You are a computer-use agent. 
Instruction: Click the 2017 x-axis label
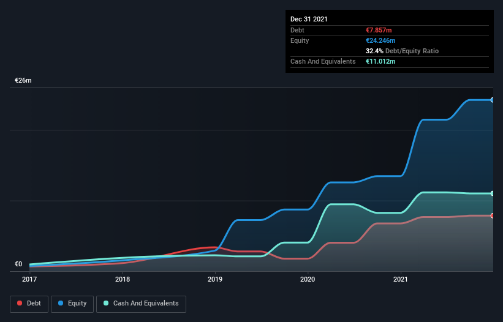click(29, 279)
